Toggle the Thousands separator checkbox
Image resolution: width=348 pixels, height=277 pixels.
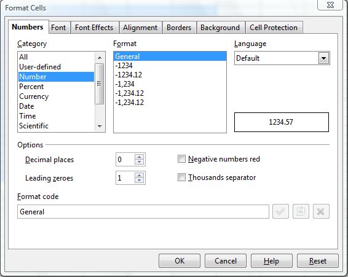(x=181, y=178)
